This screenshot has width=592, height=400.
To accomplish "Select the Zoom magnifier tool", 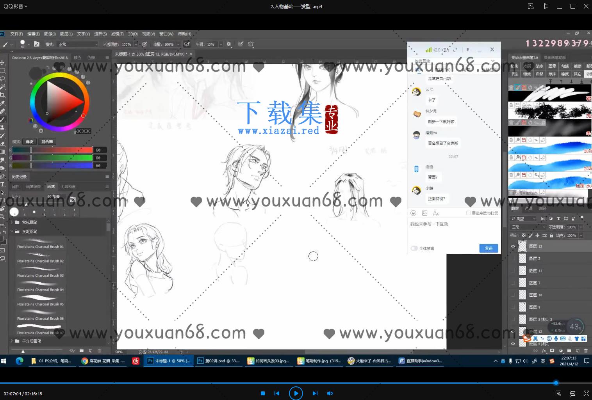I will 2,217.
